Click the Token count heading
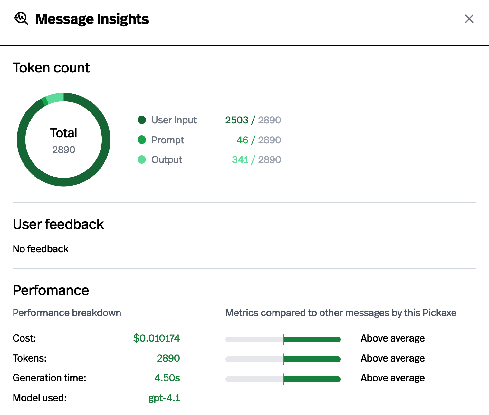 51,68
